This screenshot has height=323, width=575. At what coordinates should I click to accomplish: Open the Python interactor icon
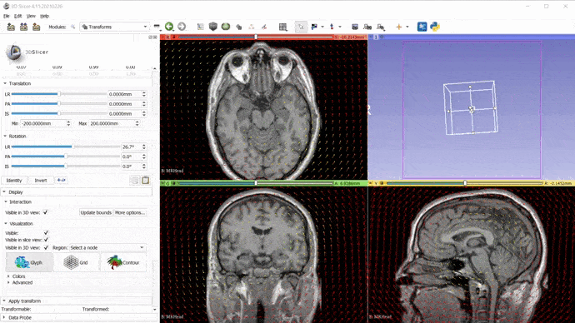point(435,27)
